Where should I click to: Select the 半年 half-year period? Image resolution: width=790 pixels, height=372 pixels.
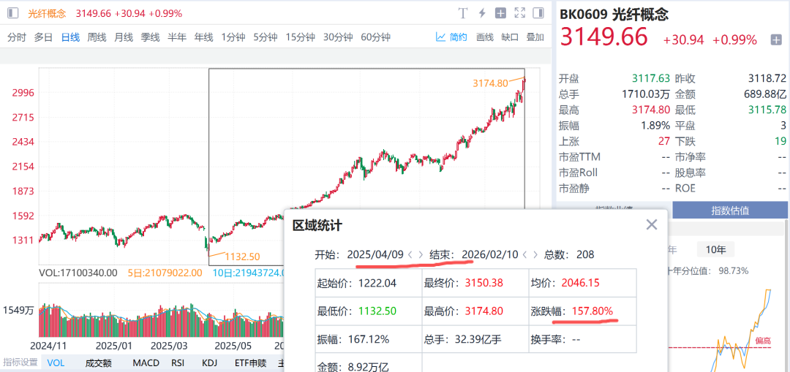tap(177, 37)
